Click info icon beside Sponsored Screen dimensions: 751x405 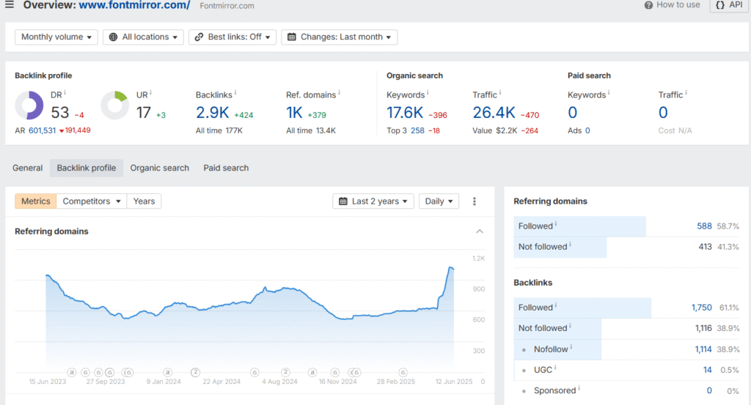(579, 388)
